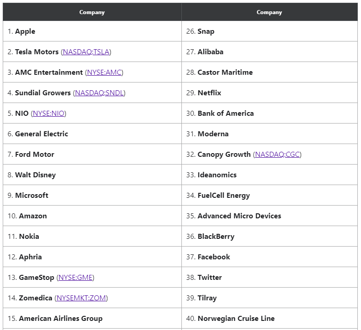Select the Walt Disney entry
Viewport: 361px width, 330px height.
click(35, 175)
